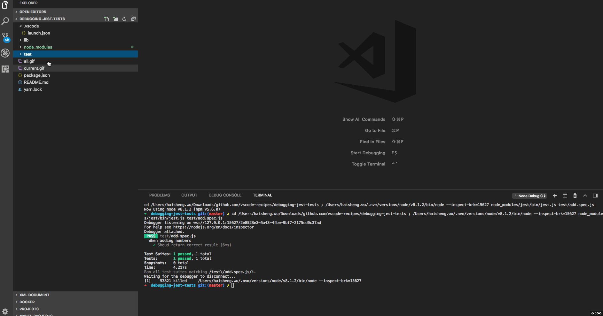Click the README.md info icon
603x316 pixels.
(20, 82)
